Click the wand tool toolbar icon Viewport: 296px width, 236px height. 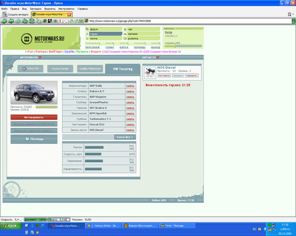tap(39, 21)
